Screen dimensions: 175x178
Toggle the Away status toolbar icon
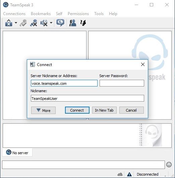coord(23,23)
